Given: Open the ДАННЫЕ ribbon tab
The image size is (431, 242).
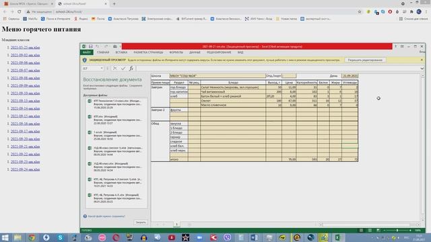Looking at the screenshot, I should coord(195,52).
